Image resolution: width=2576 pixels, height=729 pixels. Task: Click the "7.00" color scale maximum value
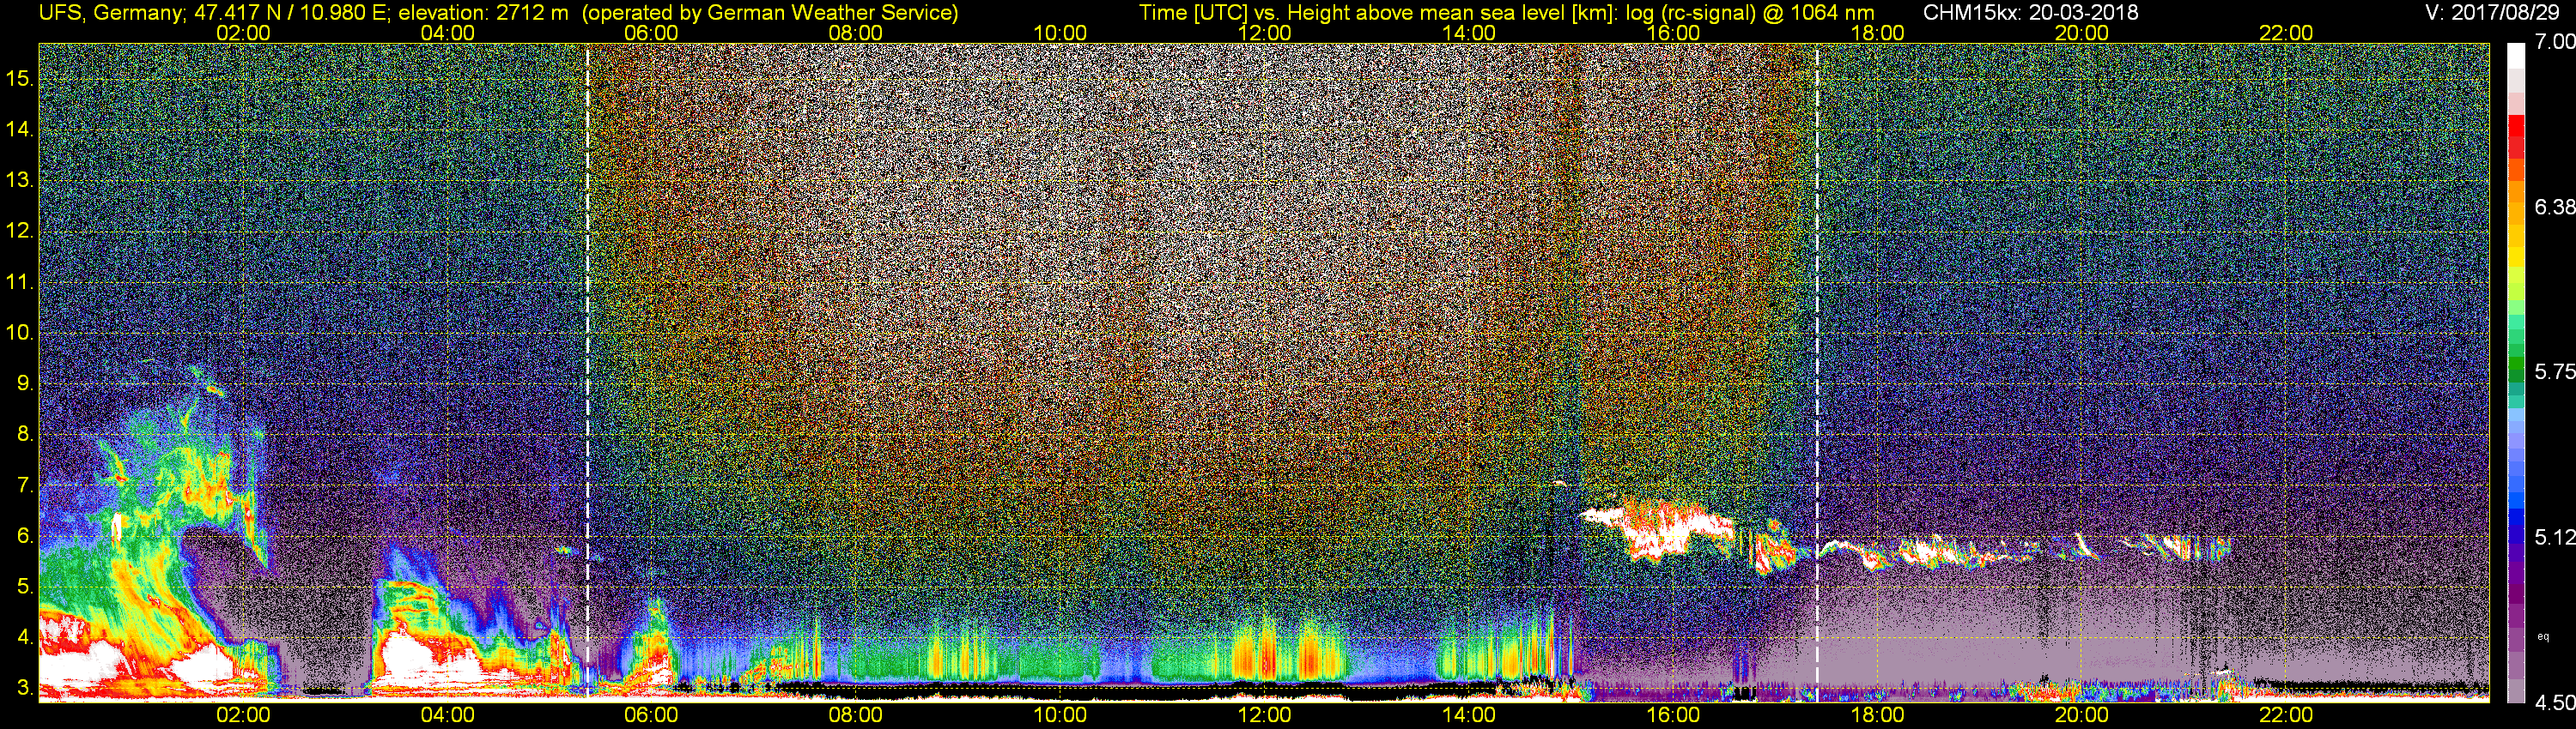point(2555,42)
